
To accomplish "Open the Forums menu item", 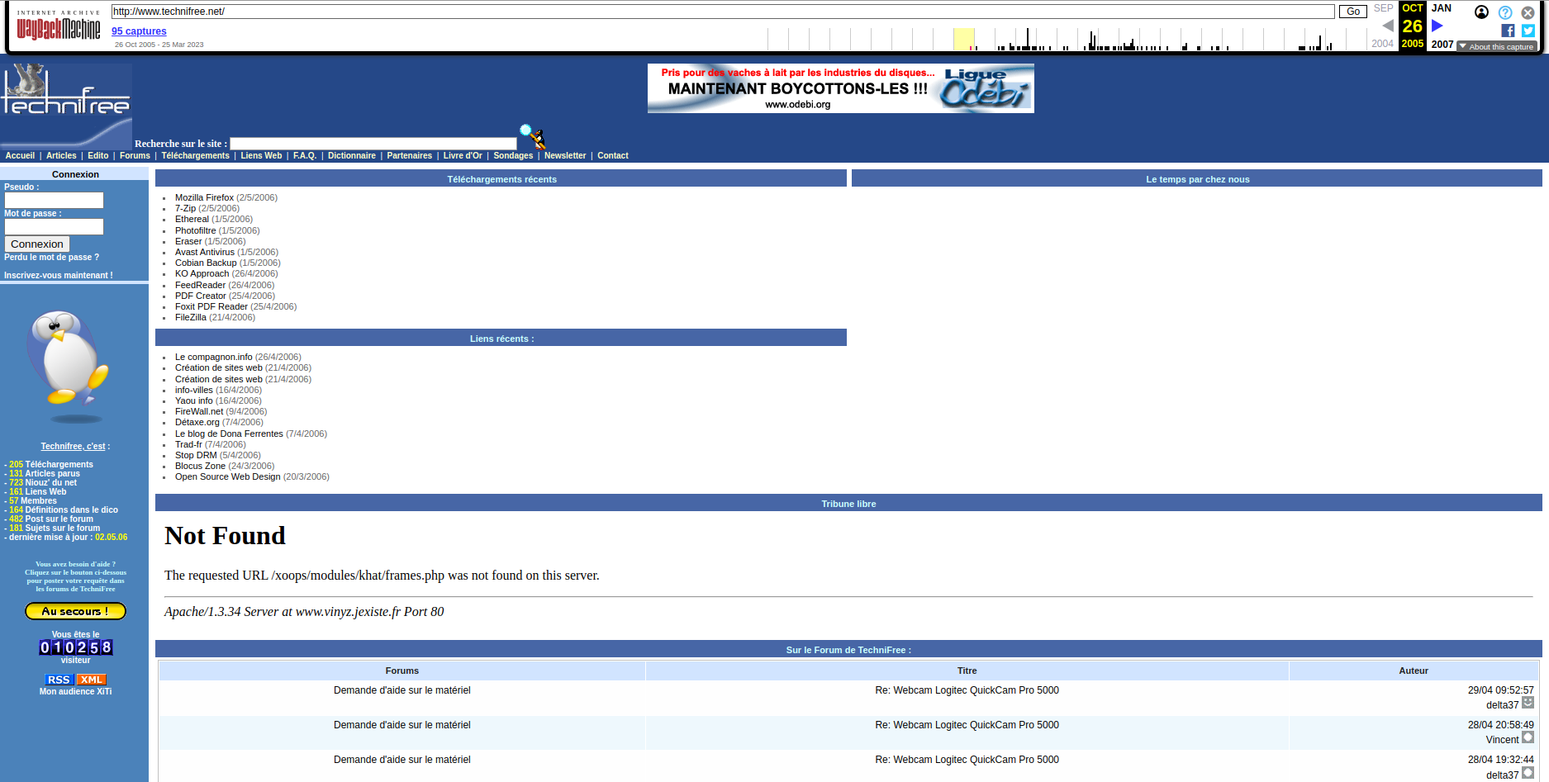I will pos(135,156).
